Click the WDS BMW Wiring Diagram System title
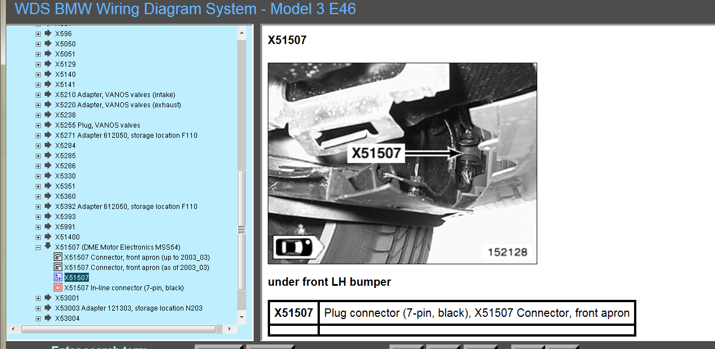 point(185,10)
